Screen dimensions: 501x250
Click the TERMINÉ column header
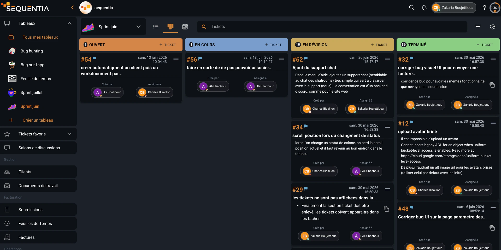coord(448,45)
